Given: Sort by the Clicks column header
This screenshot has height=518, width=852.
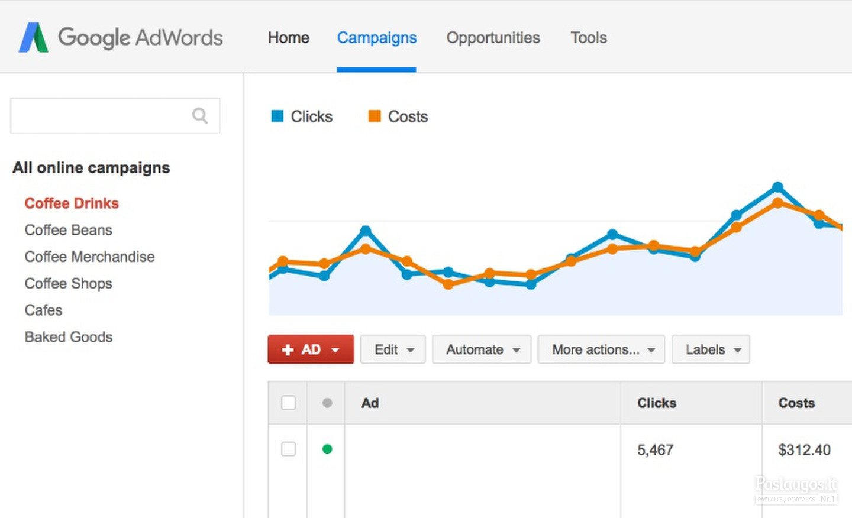Looking at the screenshot, I should (x=657, y=403).
